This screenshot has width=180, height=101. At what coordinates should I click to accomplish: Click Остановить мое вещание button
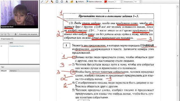tap(28, 34)
